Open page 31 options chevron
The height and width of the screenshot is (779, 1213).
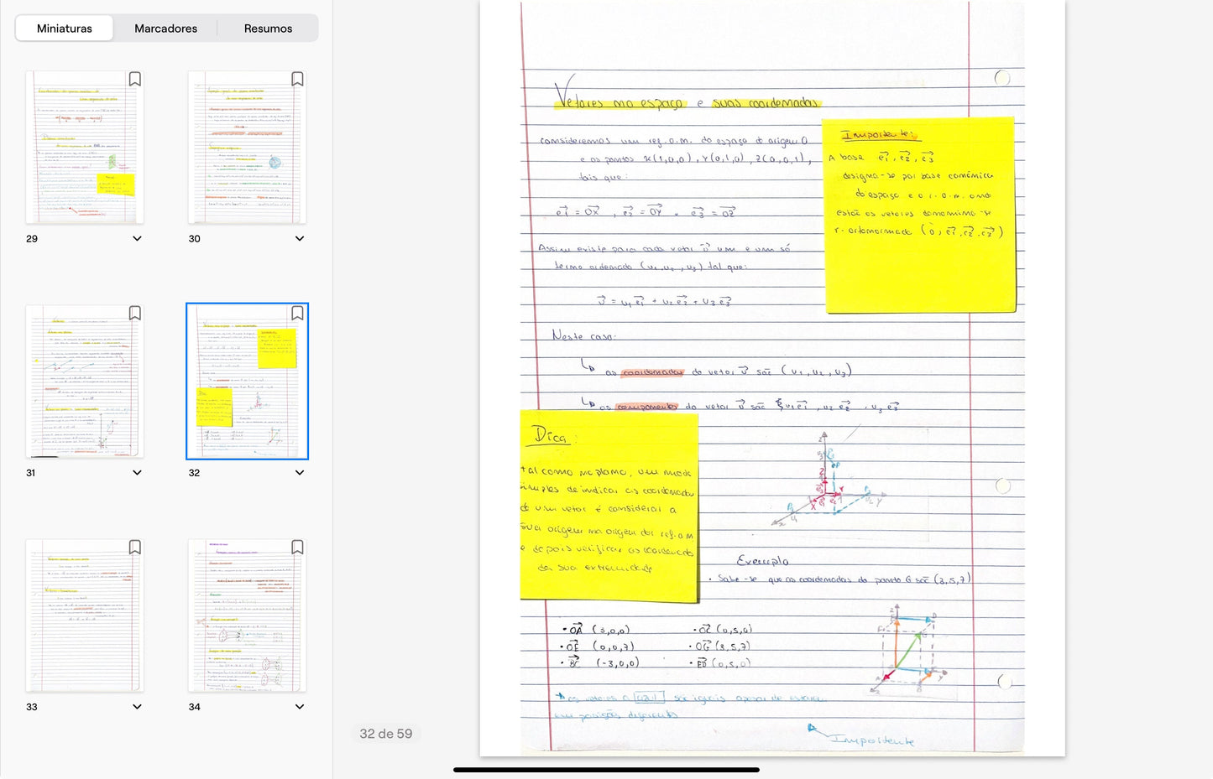137,473
